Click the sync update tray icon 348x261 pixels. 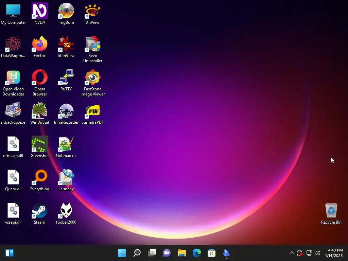pyautogui.click(x=300, y=253)
